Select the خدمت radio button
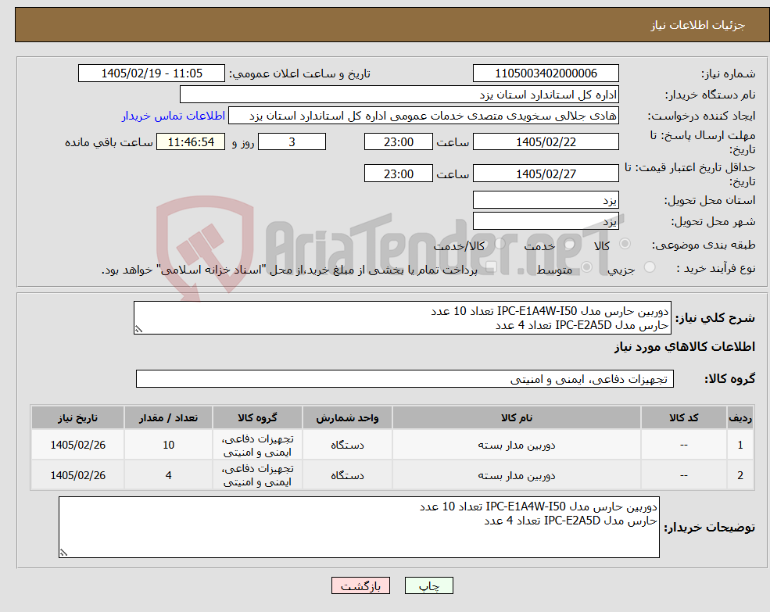This screenshot has height=612, width=770. (x=570, y=244)
